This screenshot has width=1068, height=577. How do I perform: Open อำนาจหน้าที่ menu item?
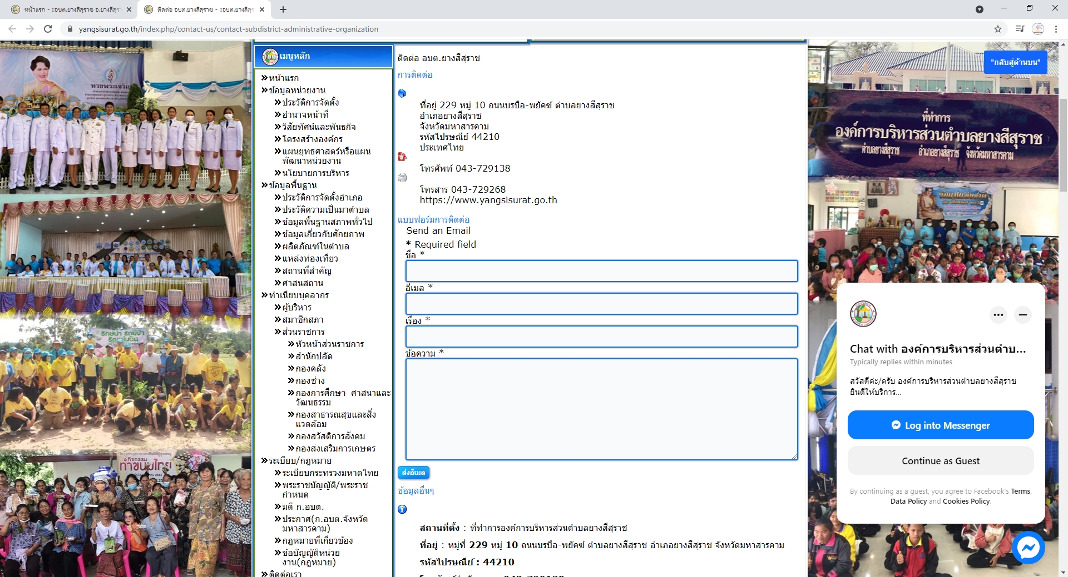305,114
